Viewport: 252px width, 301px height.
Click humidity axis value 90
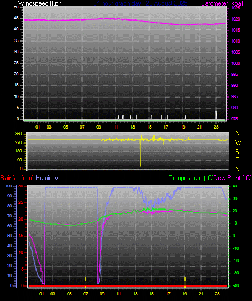[x=9, y=196]
